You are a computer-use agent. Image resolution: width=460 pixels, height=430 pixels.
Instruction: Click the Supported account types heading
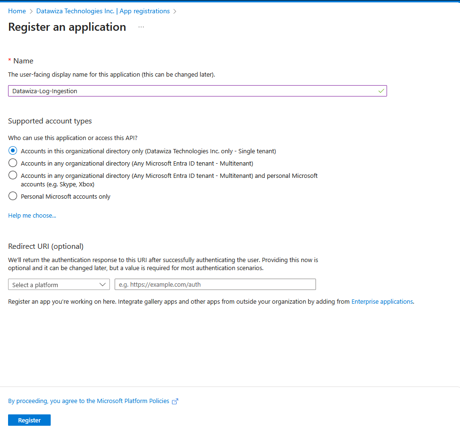(x=50, y=121)
